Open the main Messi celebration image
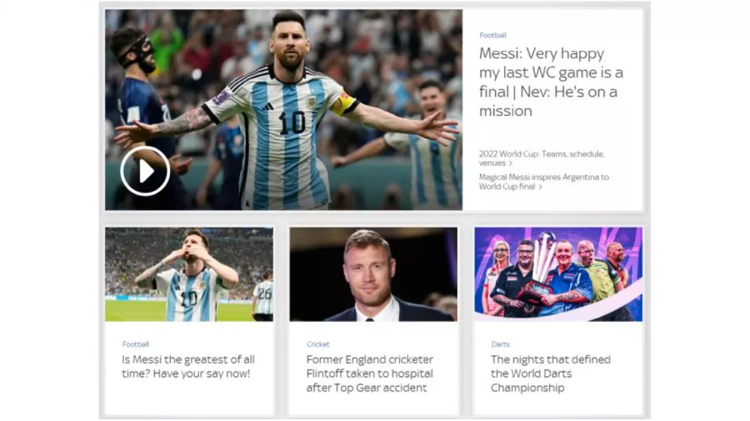The width and height of the screenshot is (750, 421). 283,109
